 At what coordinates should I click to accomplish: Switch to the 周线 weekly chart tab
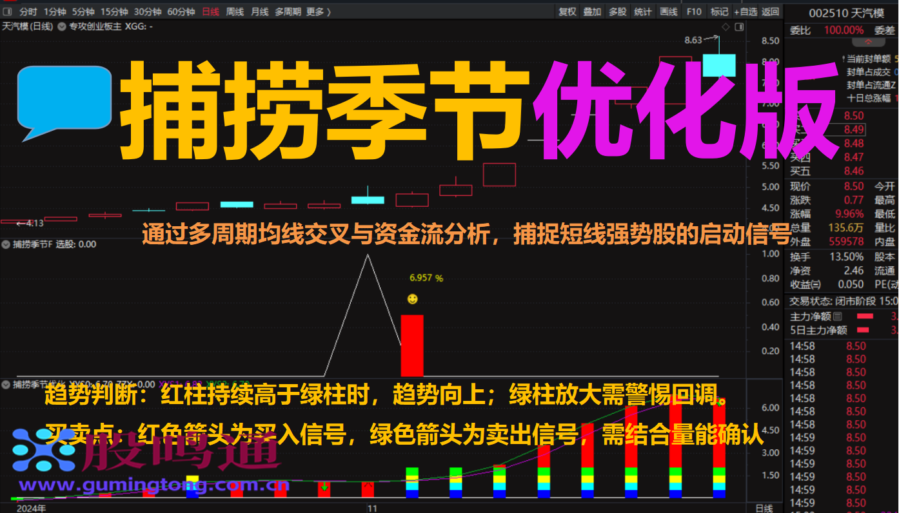point(235,12)
